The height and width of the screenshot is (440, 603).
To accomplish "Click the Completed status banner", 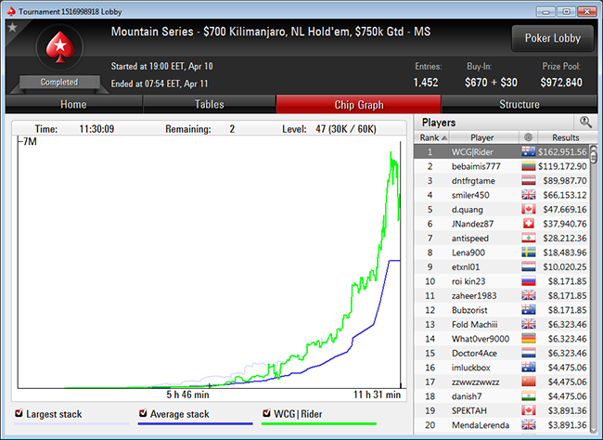I will (x=59, y=82).
